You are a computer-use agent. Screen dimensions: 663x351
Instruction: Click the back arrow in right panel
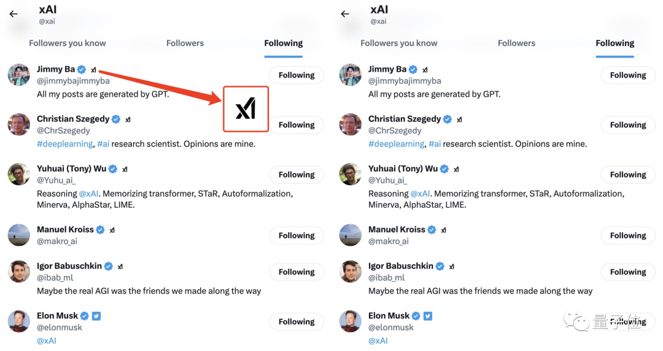pos(345,14)
